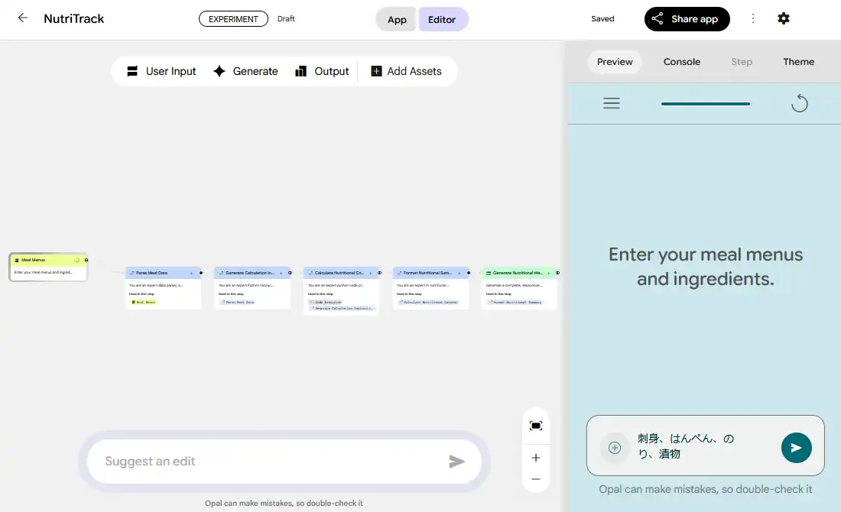Image resolution: width=841 pixels, height=512 pixels.
Task: Open the three-dot more options menu
Action: [753, 18]
